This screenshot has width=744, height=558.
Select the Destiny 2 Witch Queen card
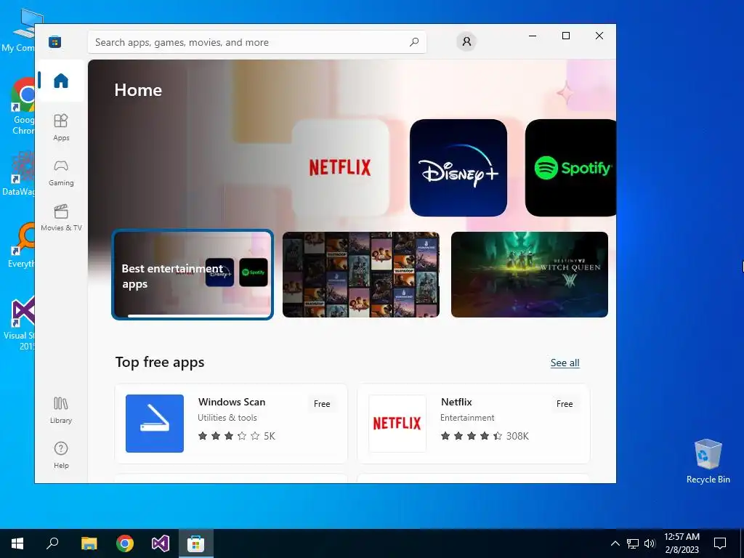[529, 275]
